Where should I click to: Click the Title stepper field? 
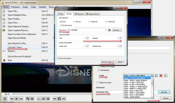tap(86, 38)
